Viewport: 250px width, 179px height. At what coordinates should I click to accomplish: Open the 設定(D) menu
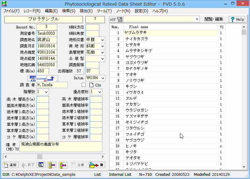point(141,11)
